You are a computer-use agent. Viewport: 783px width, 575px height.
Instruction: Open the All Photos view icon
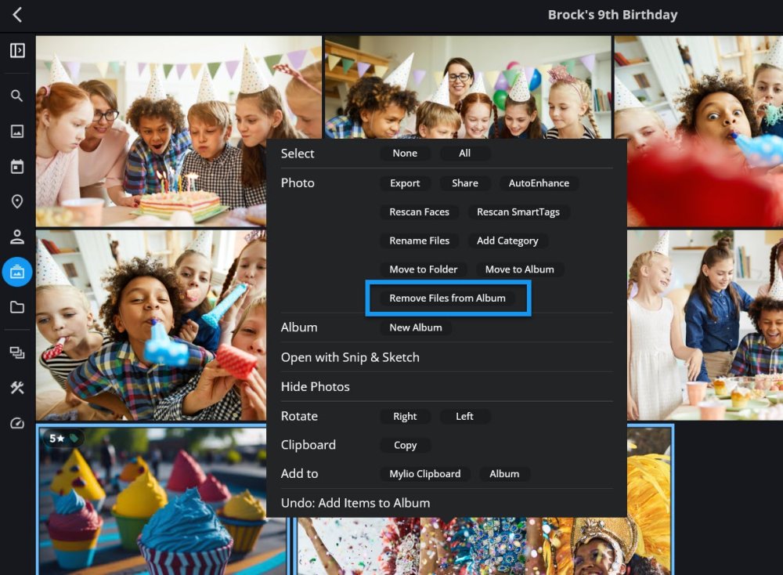[x=17, y=132]
